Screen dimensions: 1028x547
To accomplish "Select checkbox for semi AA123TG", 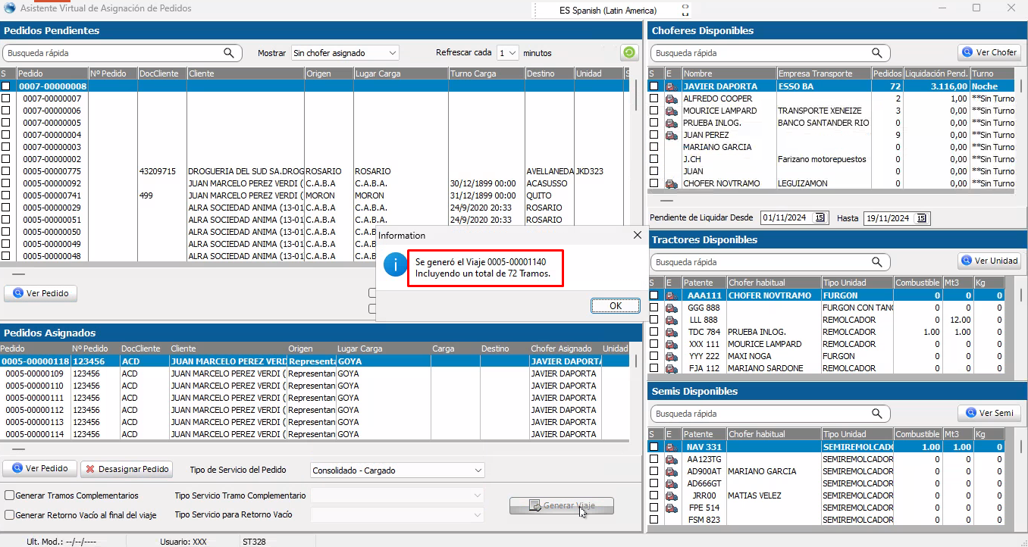I will click(653, 459).
